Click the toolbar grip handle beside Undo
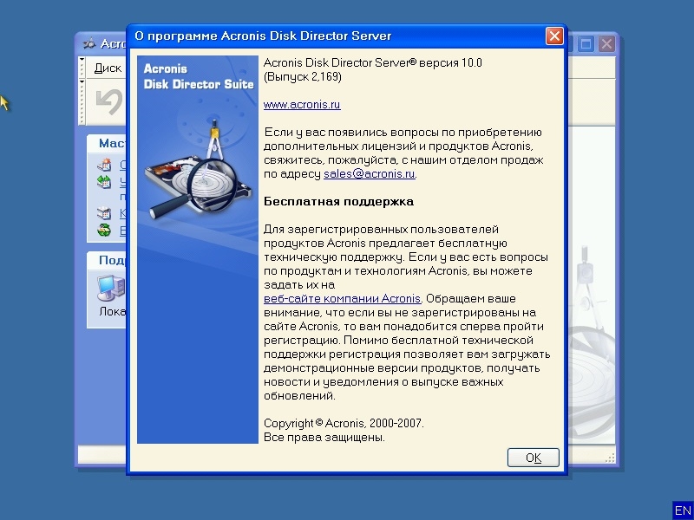The width and height of the screenshot is (694, 520). coord(82,102)
